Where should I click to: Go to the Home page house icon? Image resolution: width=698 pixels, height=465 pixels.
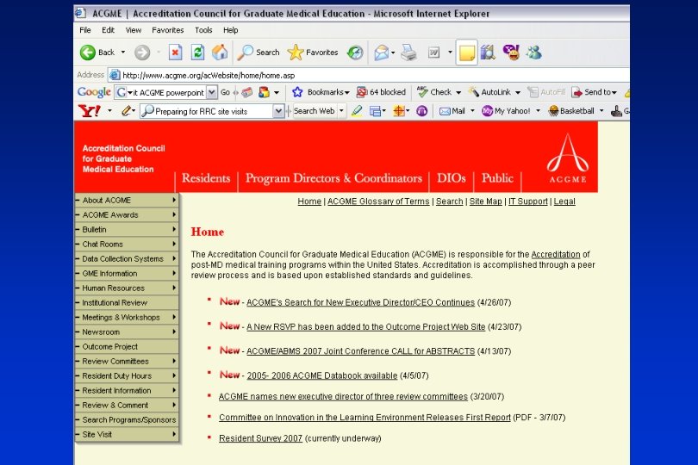tap(220, 53)
